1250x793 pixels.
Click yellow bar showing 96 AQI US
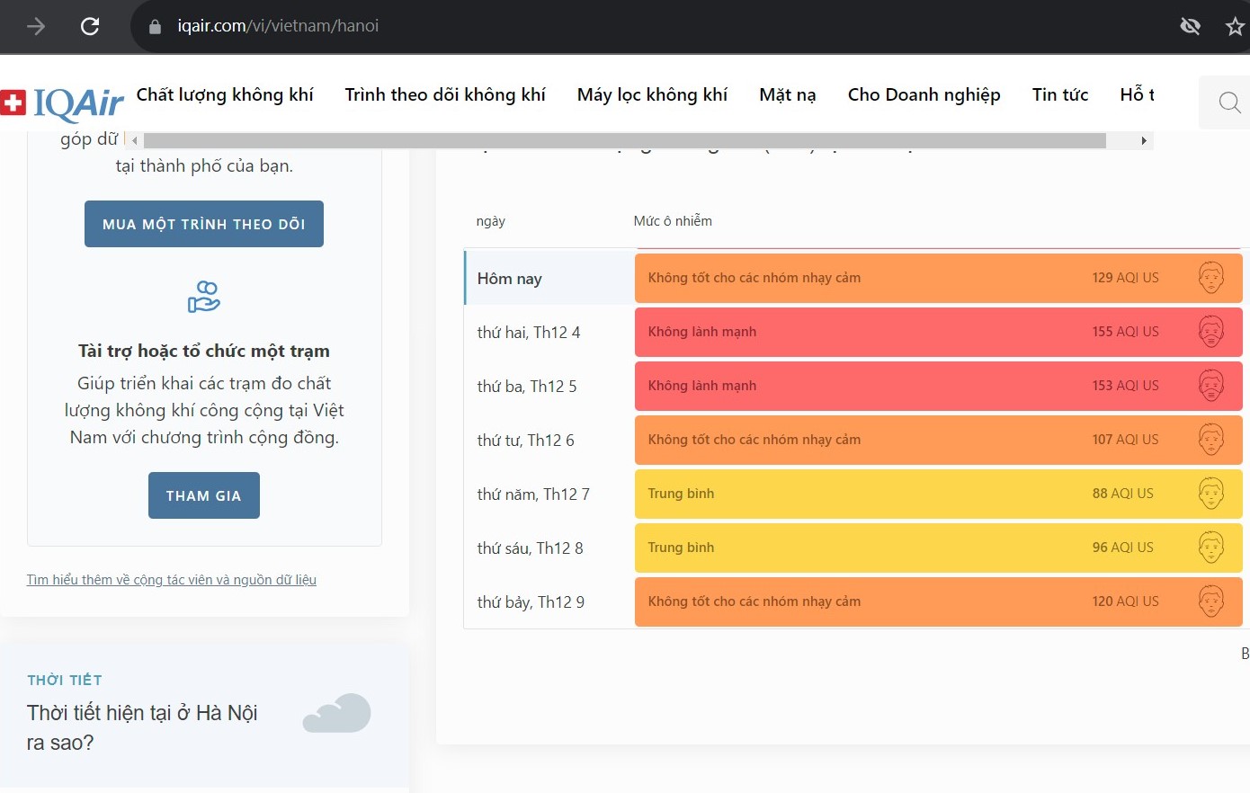point(938,548)
